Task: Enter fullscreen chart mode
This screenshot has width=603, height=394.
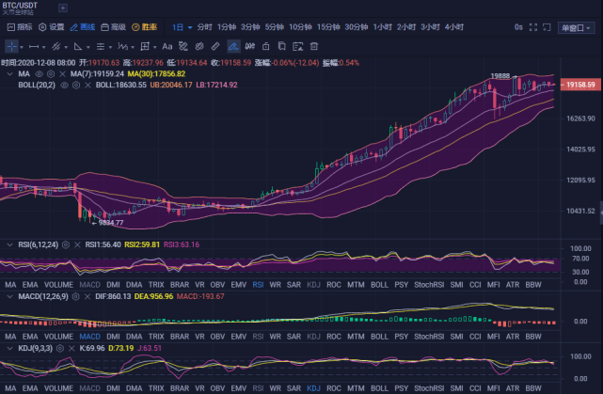Action: 533,27
